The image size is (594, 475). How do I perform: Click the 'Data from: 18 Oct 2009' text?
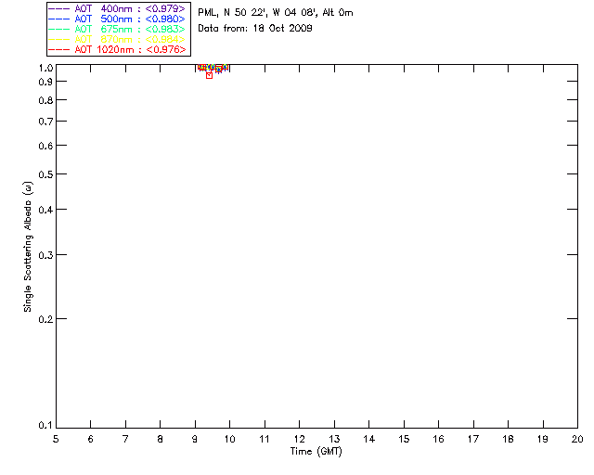coord(255,29)
